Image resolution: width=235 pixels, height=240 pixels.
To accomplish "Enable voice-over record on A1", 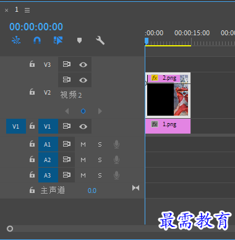I will click(x=116, y=144).
